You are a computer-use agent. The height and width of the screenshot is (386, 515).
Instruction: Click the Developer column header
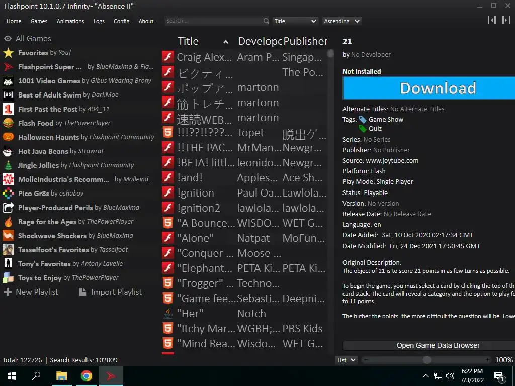260,41
